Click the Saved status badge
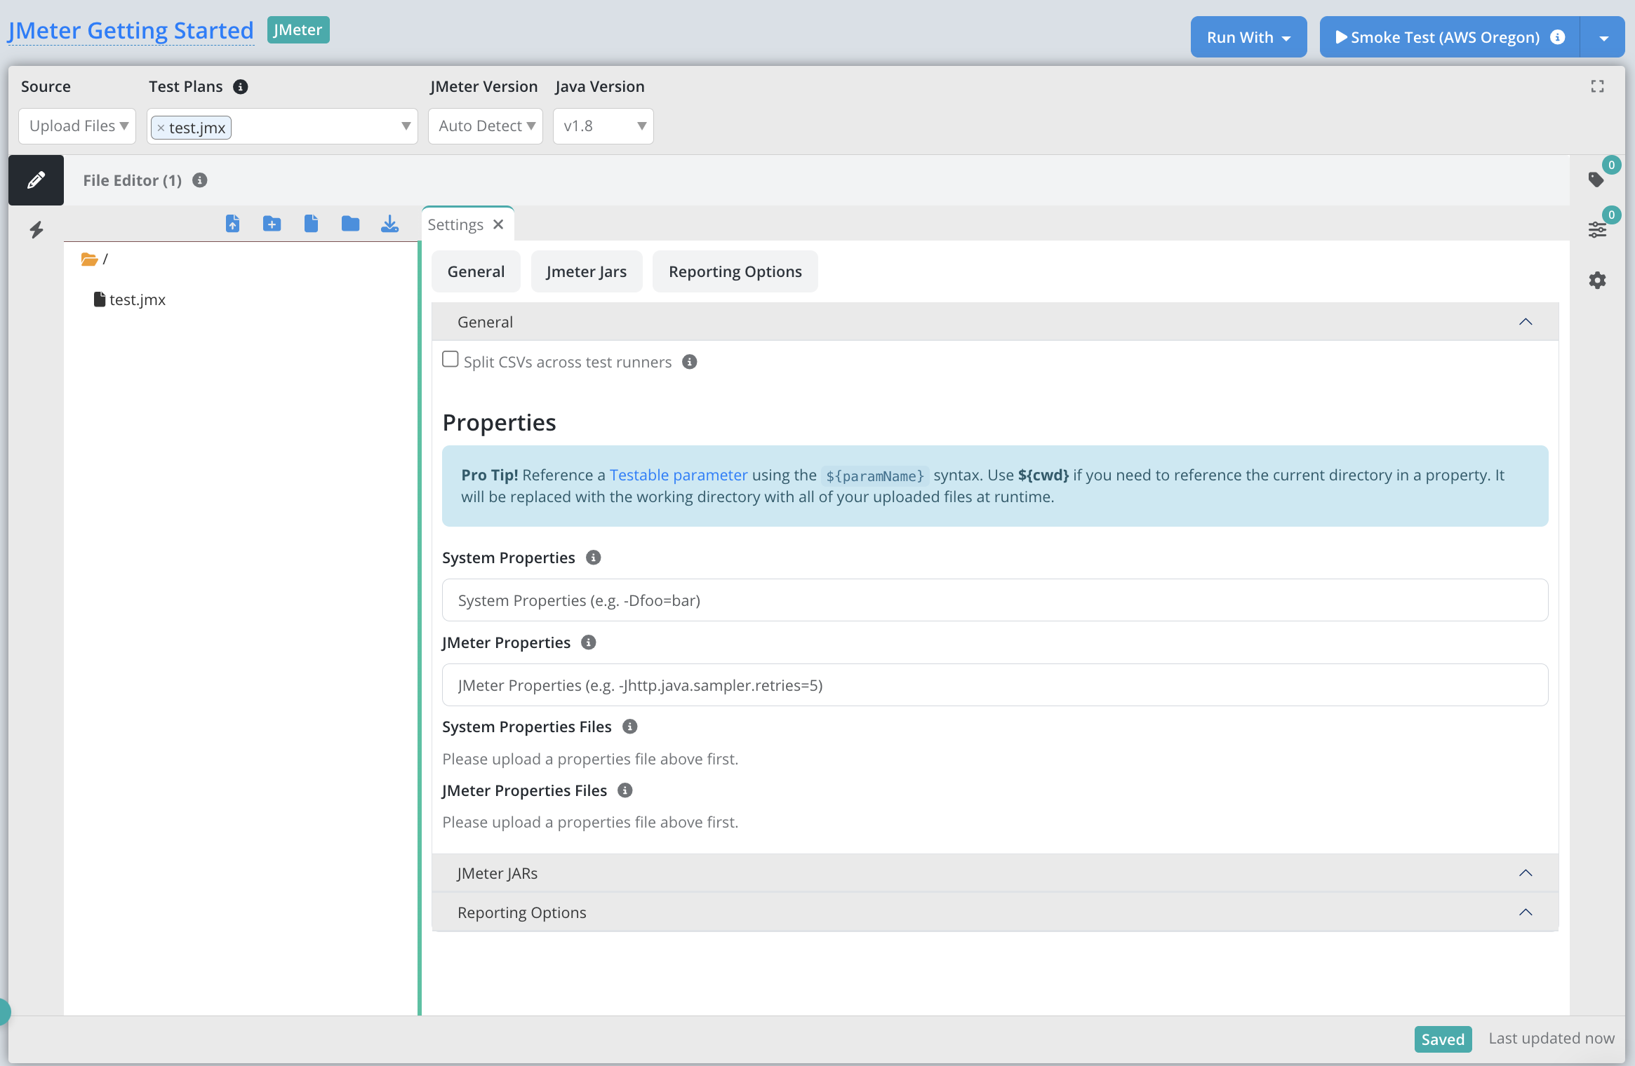Image resolution: width=1635 pixels, height=1066 pixels. [1443, 1039]
